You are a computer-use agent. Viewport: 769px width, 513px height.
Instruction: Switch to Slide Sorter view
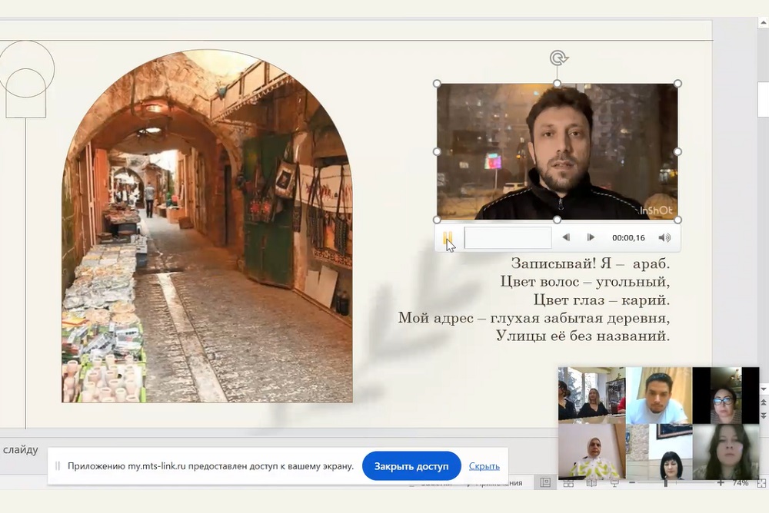click(x=568, y=483)
